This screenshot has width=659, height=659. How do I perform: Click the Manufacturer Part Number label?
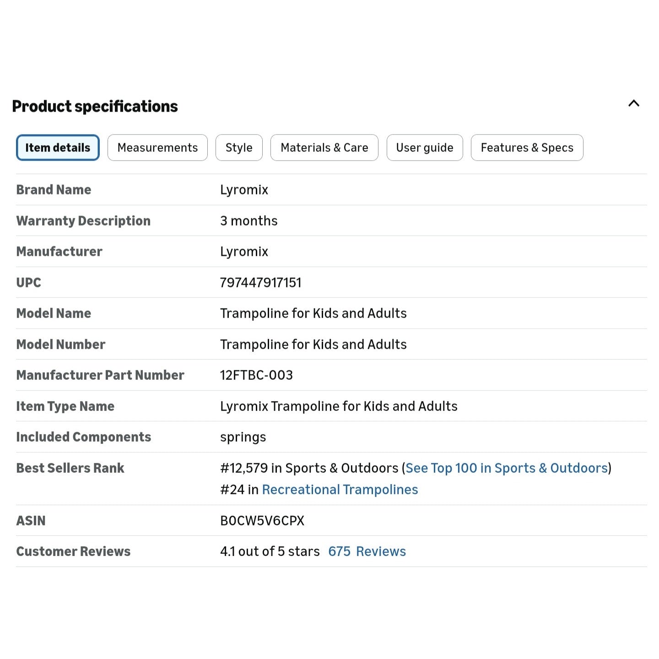100,375
